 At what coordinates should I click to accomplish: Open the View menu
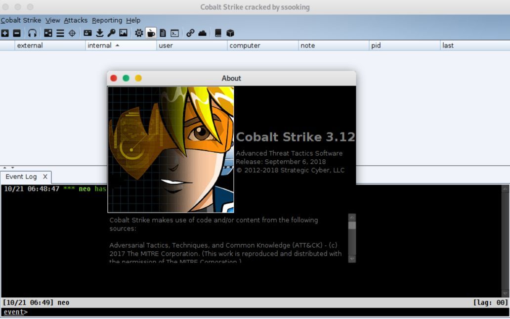click(x=53, y=20)
